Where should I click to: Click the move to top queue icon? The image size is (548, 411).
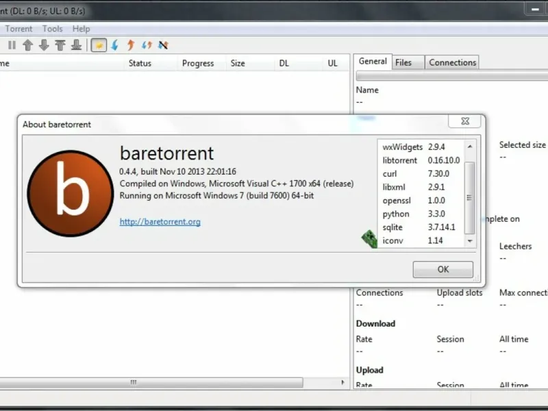point(60,45)
